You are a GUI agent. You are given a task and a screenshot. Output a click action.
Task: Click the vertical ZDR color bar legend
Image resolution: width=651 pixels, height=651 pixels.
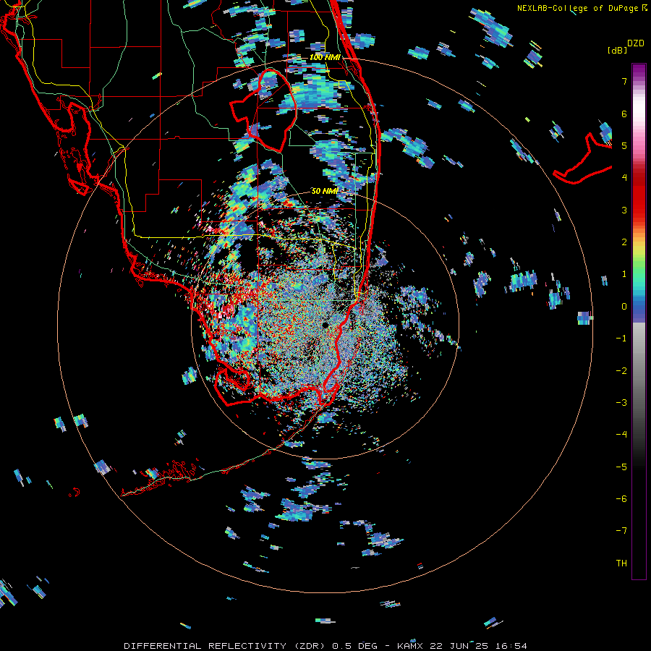(x=639, y=321)
